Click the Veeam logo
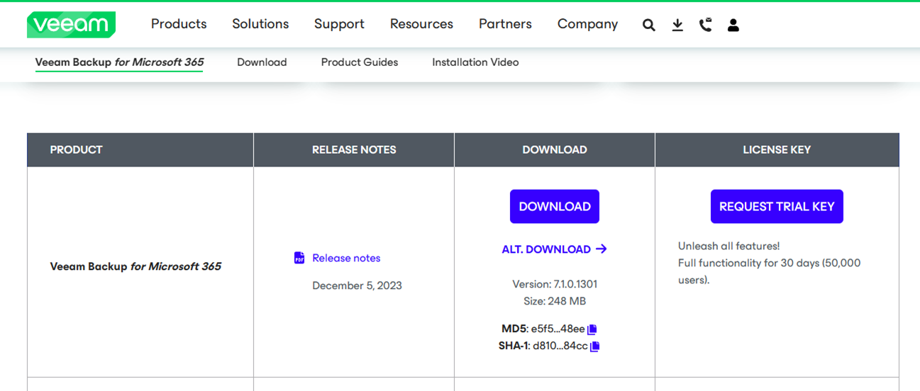The height and width of the screenshot is (391, 920). pos(71,25)
